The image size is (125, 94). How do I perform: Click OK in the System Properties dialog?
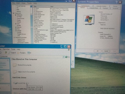coord(97,51)
